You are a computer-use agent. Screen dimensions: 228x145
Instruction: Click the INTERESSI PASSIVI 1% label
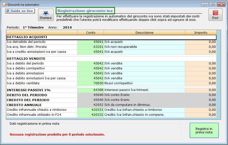28,90
